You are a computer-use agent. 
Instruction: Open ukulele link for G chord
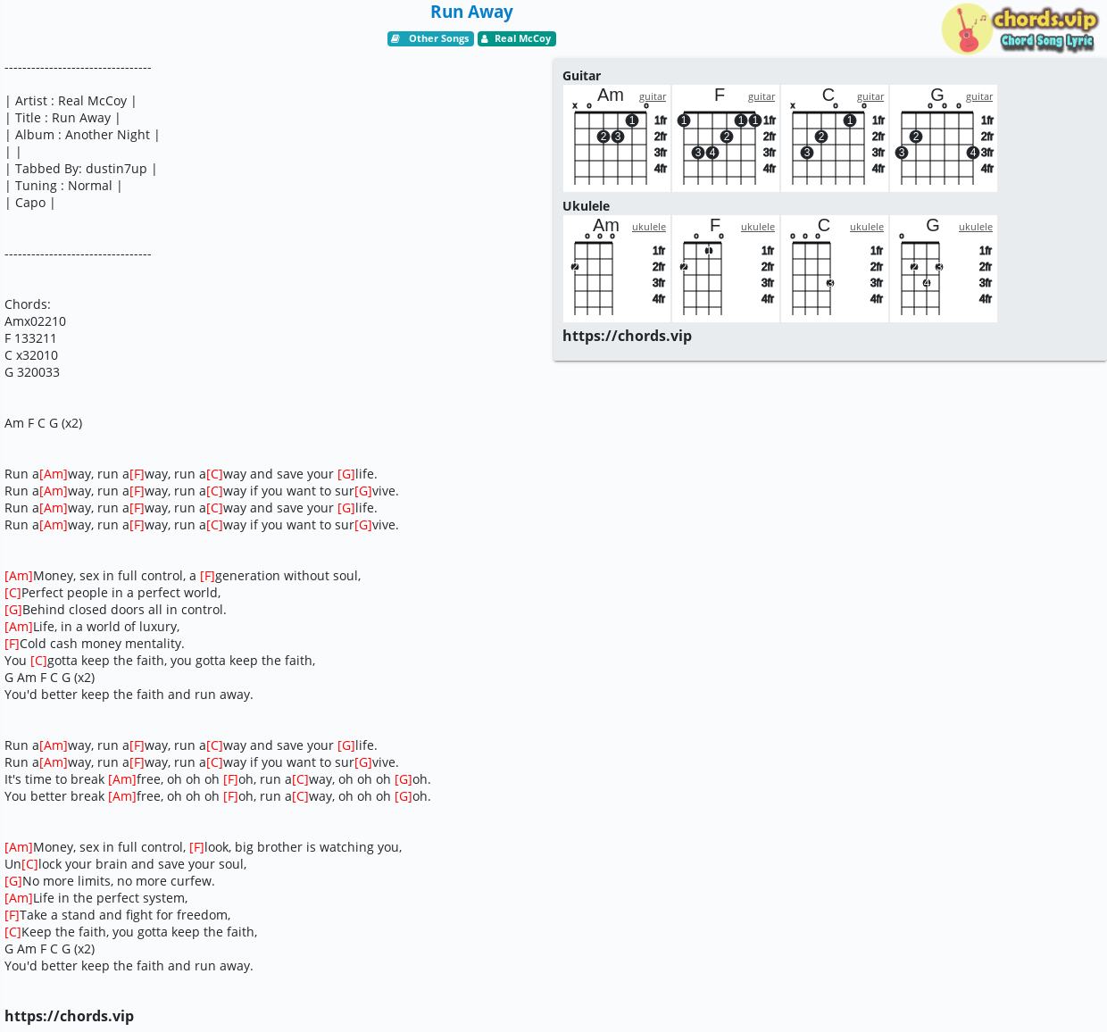point(976,227)
